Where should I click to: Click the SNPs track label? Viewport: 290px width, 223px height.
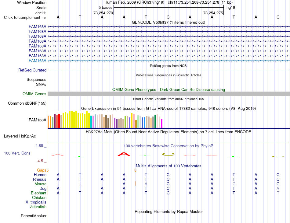[x=41, y=84]
